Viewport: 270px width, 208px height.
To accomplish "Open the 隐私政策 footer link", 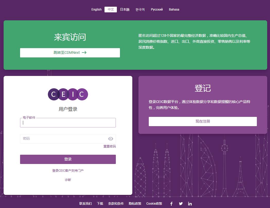I will (x=135, y=204).
